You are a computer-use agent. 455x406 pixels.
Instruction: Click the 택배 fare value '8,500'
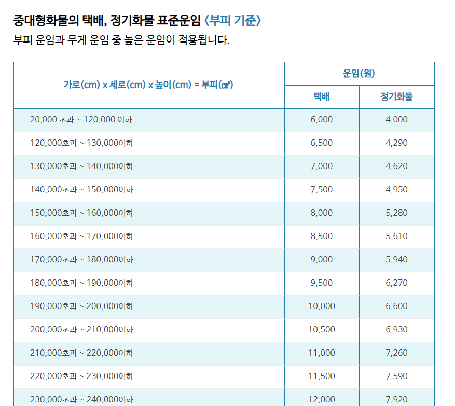[x=322, y=236]
